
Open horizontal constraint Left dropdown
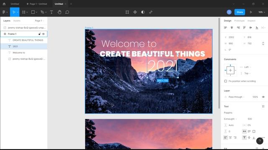(x=247, y=67)
